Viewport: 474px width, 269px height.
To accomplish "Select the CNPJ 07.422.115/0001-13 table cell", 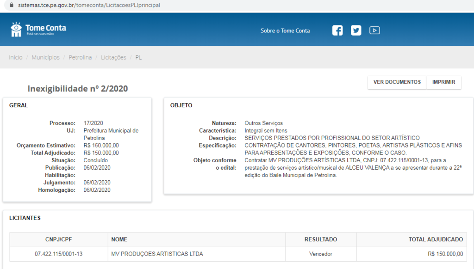I will (59, 254).
